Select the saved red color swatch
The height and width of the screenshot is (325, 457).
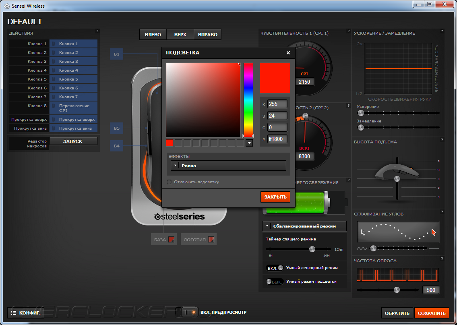click(170, 143)
